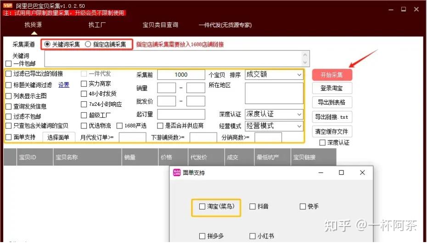Enable 优选物流 checkbox

click(x=84, y=126)
